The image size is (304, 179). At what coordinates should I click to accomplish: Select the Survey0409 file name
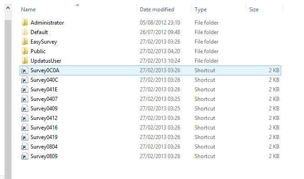coord(44,109)
